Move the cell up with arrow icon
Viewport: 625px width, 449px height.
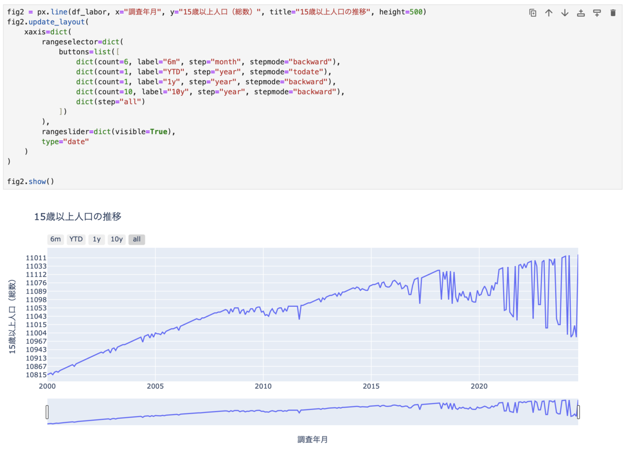click(x=548, y=13)
